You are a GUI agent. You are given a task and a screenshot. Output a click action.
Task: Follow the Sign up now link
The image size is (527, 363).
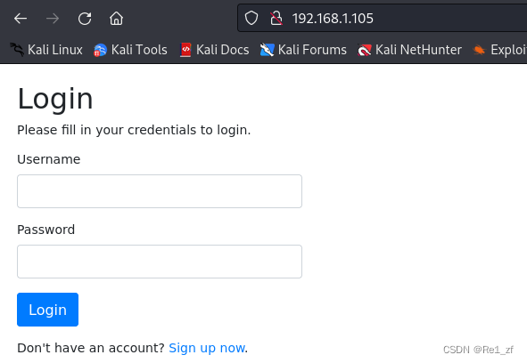click(x=207, y=348)
